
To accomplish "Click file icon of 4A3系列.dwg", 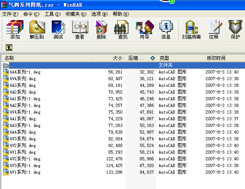I will pyautogui.click(x=6, y=85).
